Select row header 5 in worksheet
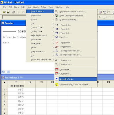Image resolution: width=114 pixels, height=115 pixels. (5, 105)
